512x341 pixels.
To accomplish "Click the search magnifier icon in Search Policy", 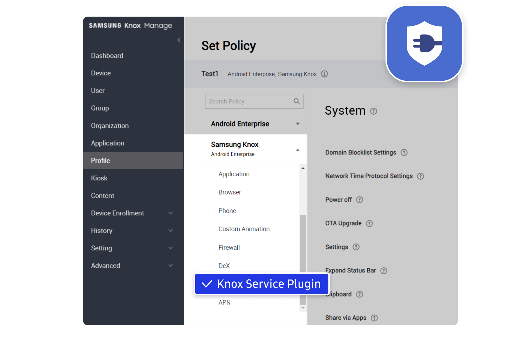I will [x=296, y=101].
